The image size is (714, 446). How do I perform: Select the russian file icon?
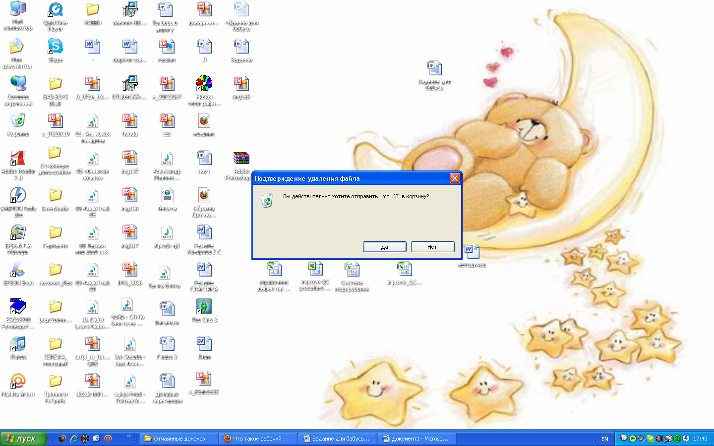[167, 51]
